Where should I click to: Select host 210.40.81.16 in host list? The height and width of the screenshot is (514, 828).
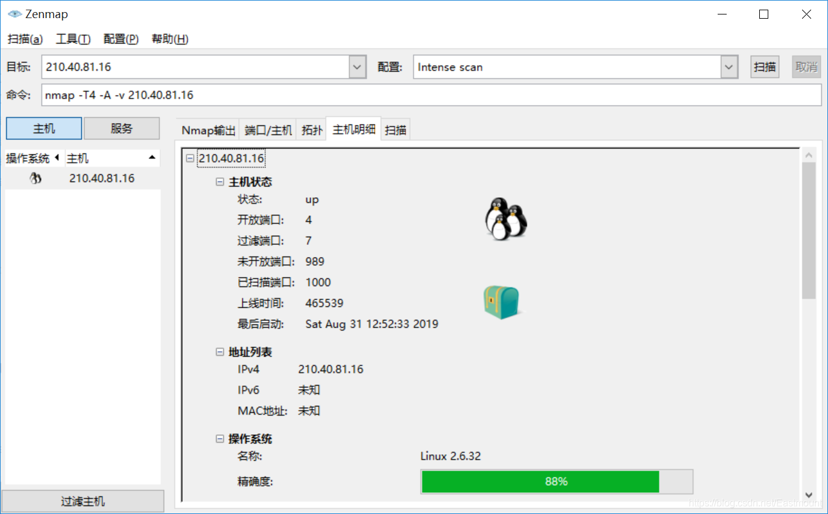[x=83, y=179]
